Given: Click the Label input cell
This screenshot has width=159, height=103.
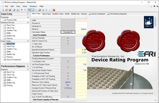Looking at the screenshot, I should coord(81,20).
